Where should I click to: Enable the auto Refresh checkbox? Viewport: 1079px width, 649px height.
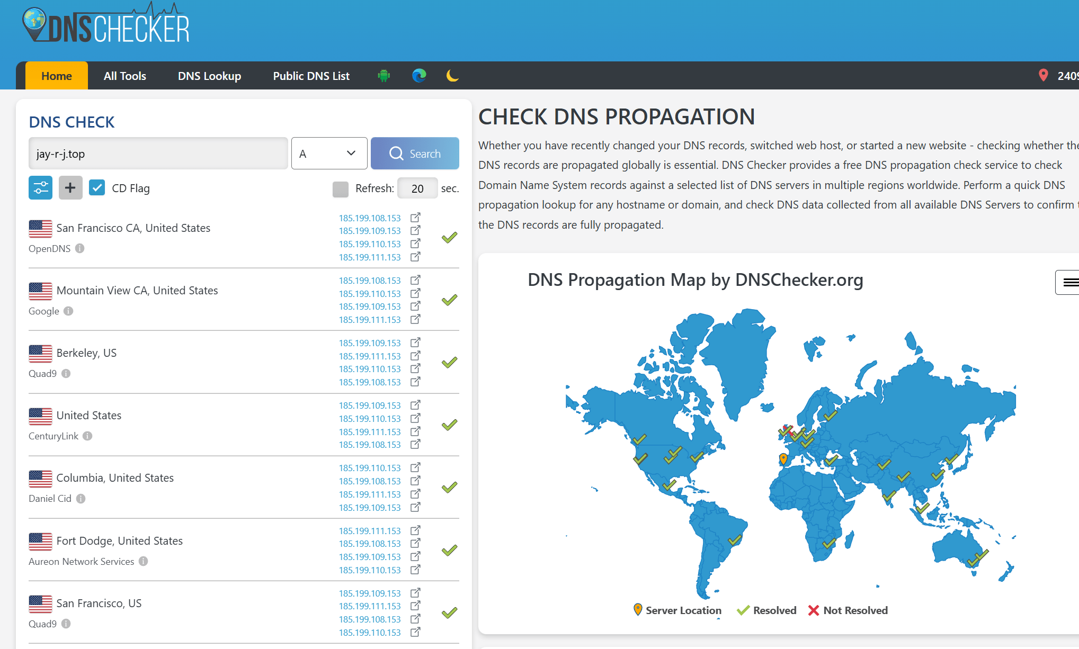click(x=341, y=189)
